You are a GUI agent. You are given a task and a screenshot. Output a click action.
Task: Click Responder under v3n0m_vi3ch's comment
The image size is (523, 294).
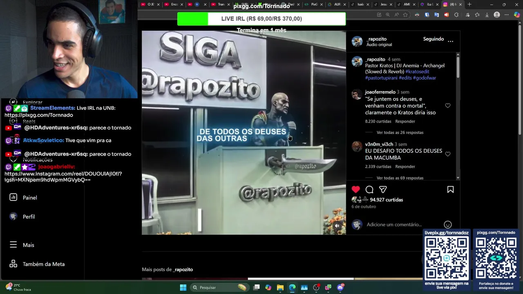(x=405, y=167)
